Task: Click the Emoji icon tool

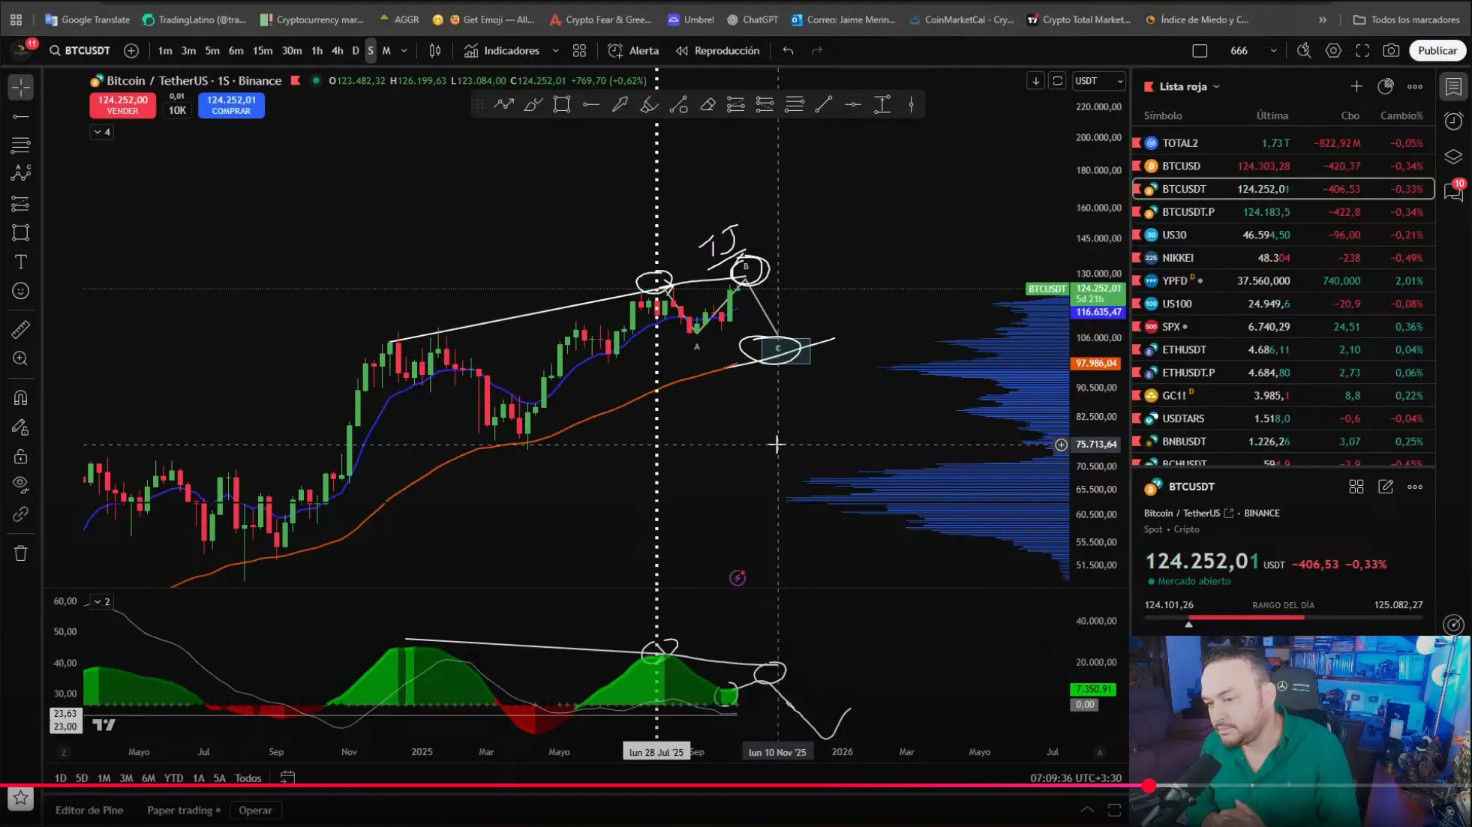Action: point(20,291)
